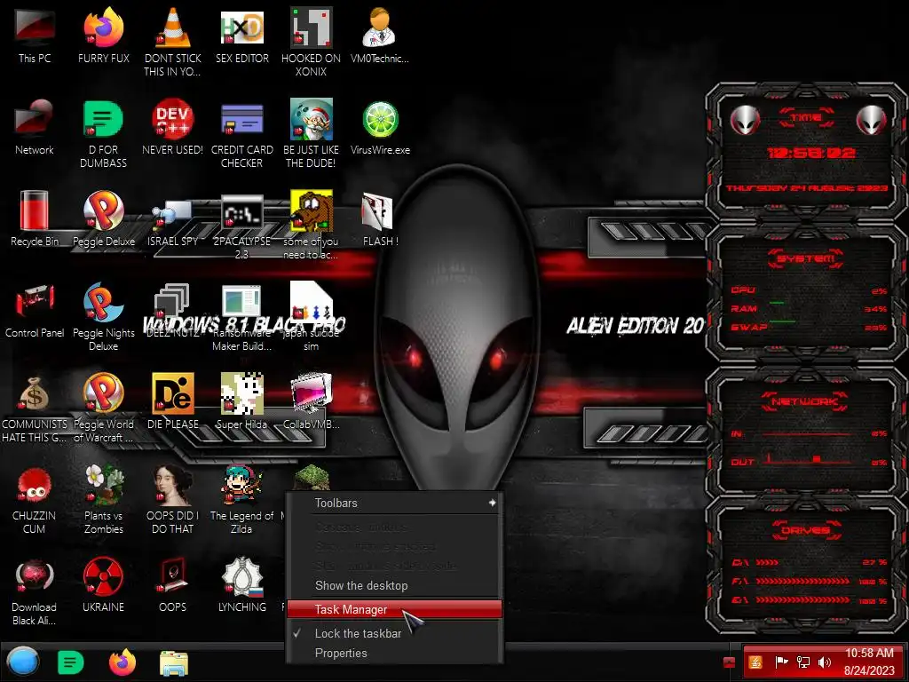Expand Toolbars submenu in context menu

click(394, 503)
